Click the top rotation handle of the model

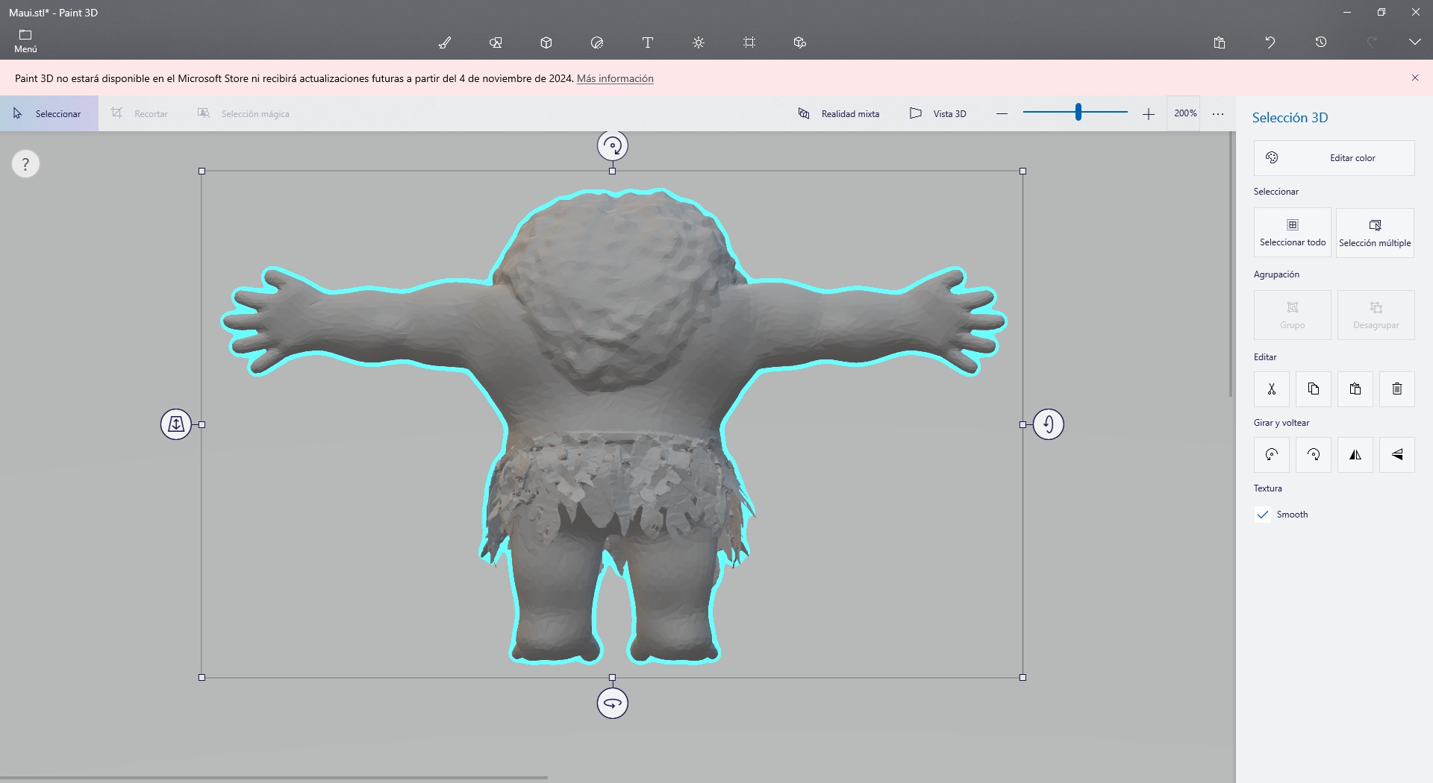[613, 145]
